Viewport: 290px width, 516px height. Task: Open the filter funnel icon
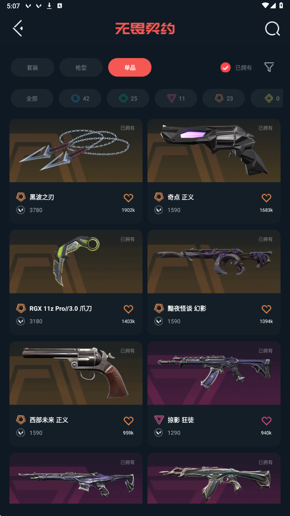coord(269,67)
